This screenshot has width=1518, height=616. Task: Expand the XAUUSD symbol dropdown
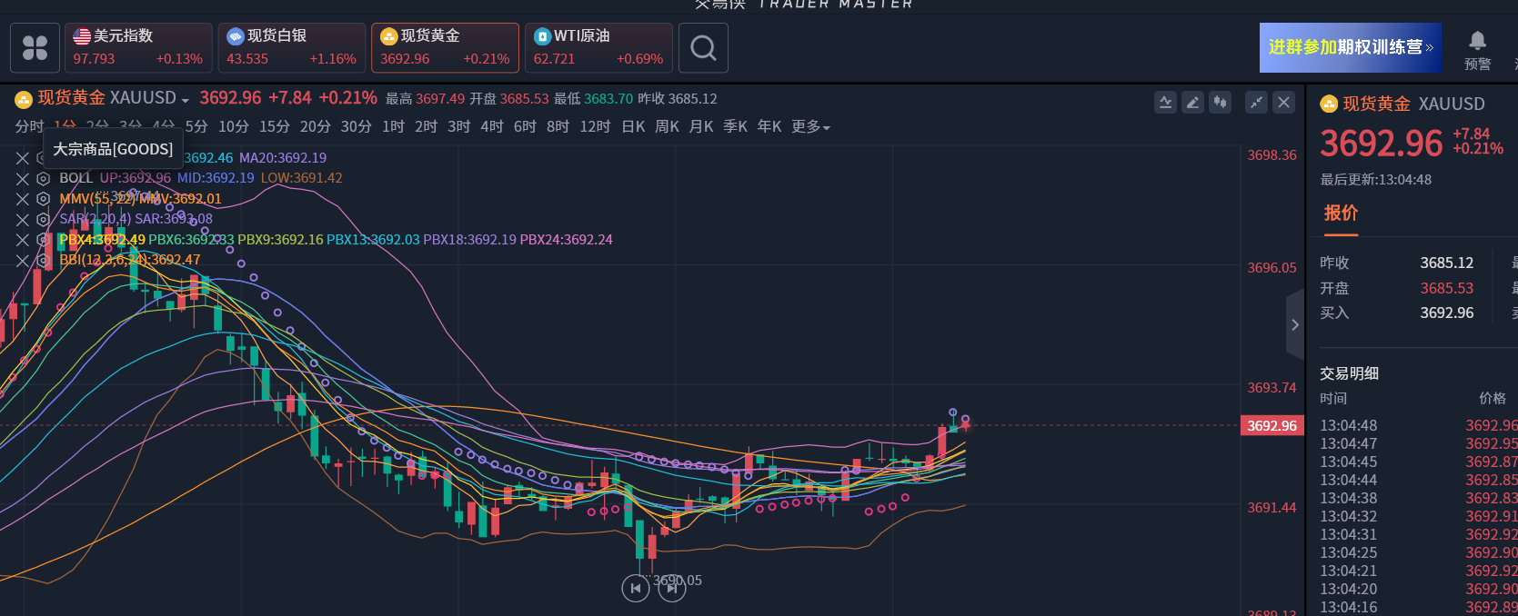click(x=186, y=100)
